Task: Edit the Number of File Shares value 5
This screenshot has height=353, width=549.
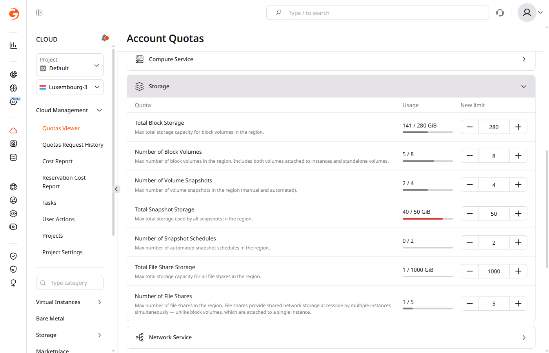Action: point(494,304)
